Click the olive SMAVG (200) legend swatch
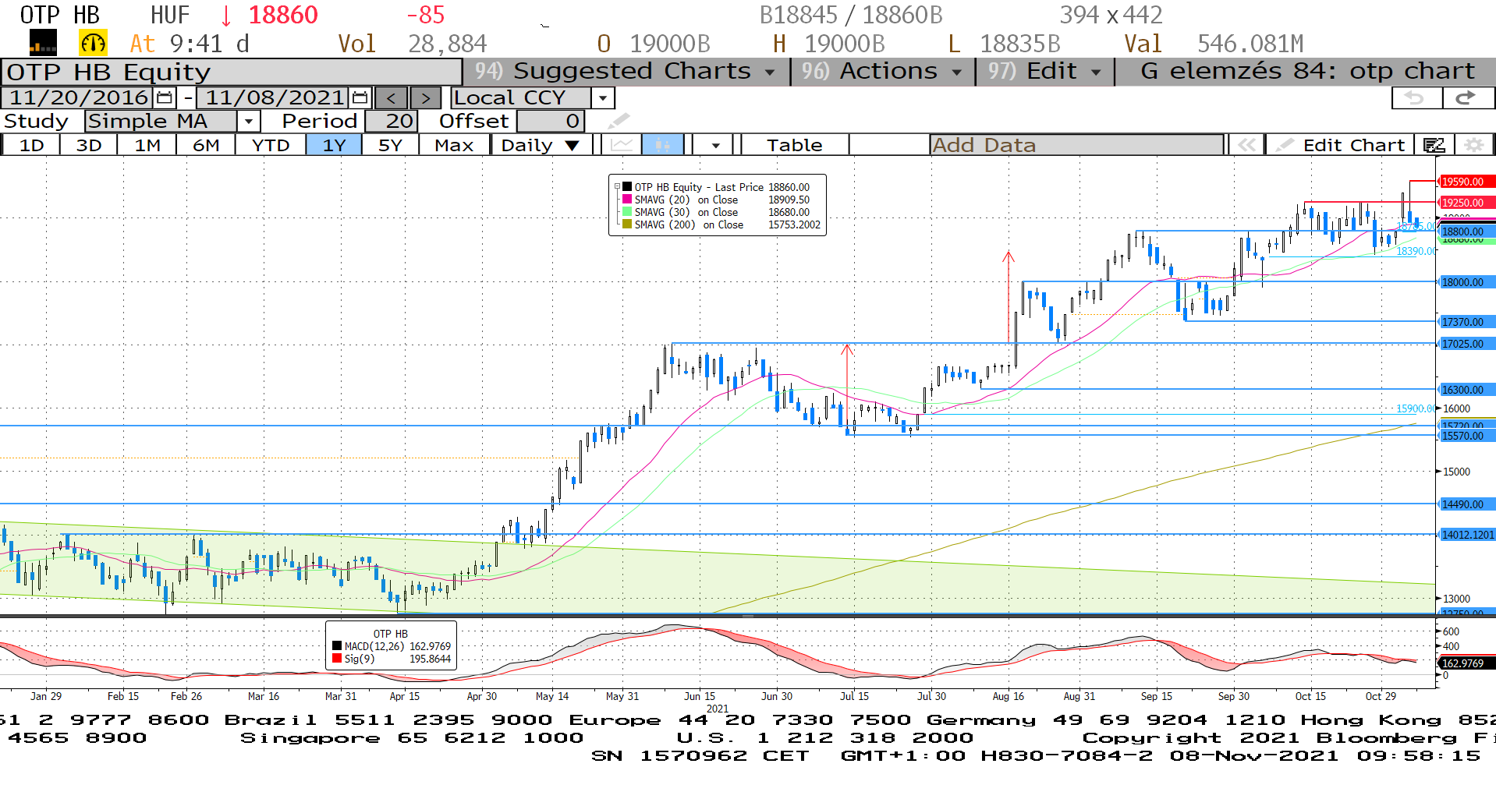This screenshot has width=1496, height=799. [x=626, y=224]
